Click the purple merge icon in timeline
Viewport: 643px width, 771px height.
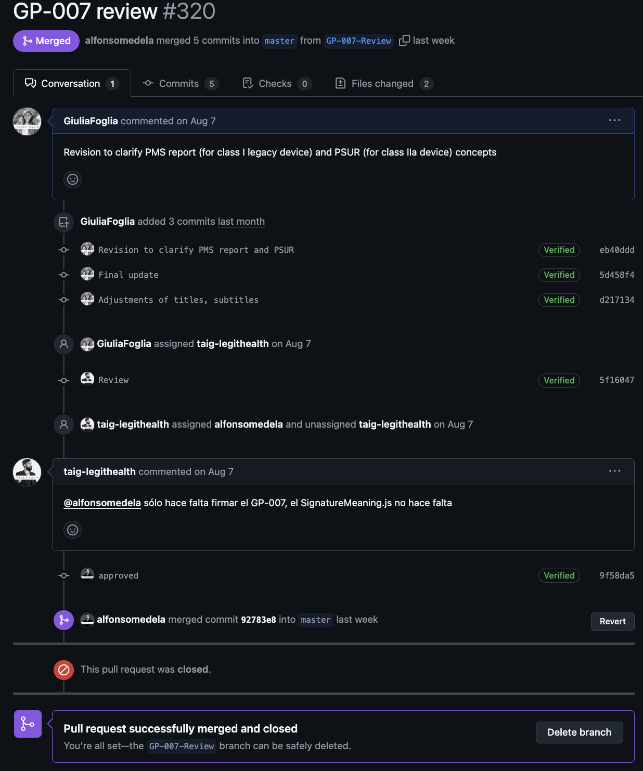(64, 620)
